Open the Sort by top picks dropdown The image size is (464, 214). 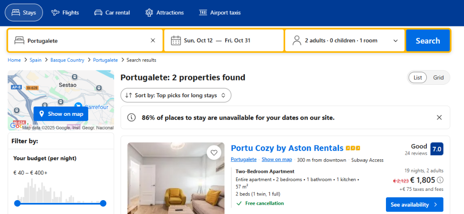point(176,95)
